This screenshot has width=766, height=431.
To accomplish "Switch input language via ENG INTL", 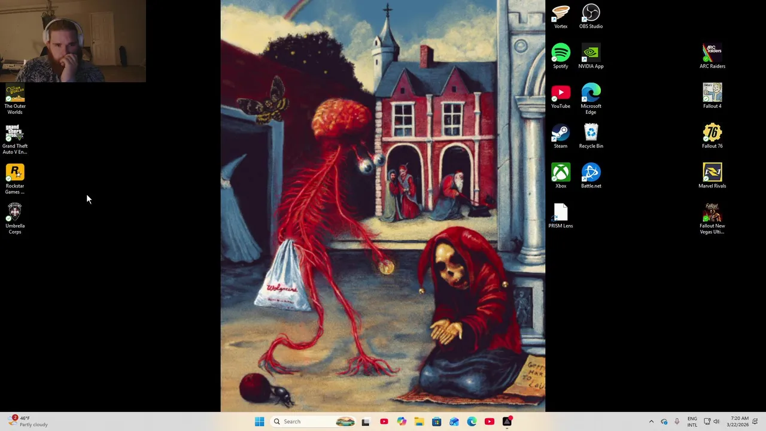I will (692, 421).
